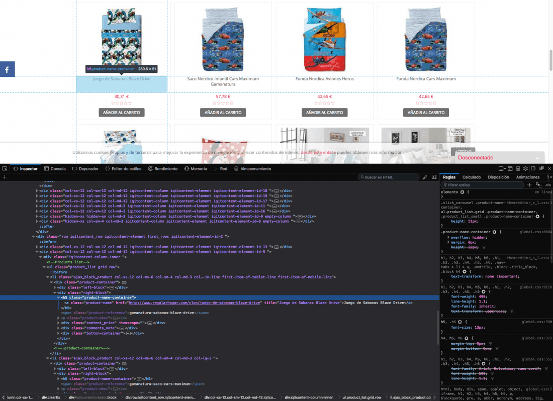Open the Almacenamiento tab
This screenshot has width=553, height=401.
click(x=253, y=169)
